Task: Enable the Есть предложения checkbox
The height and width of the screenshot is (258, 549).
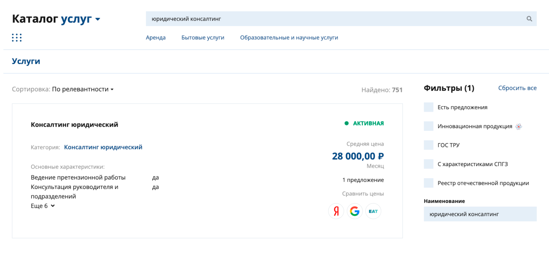Action: coord(428,107)
